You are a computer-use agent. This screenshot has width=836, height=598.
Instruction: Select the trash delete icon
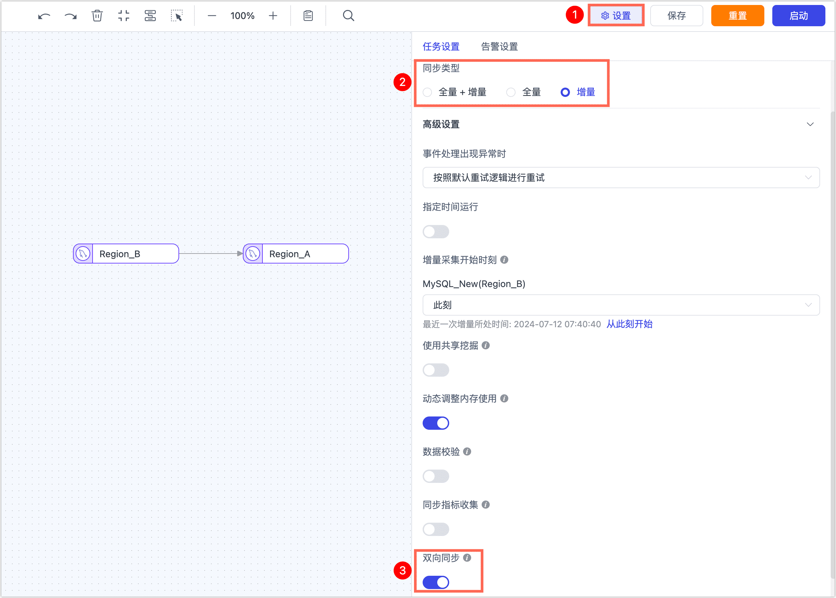point(97,16)
